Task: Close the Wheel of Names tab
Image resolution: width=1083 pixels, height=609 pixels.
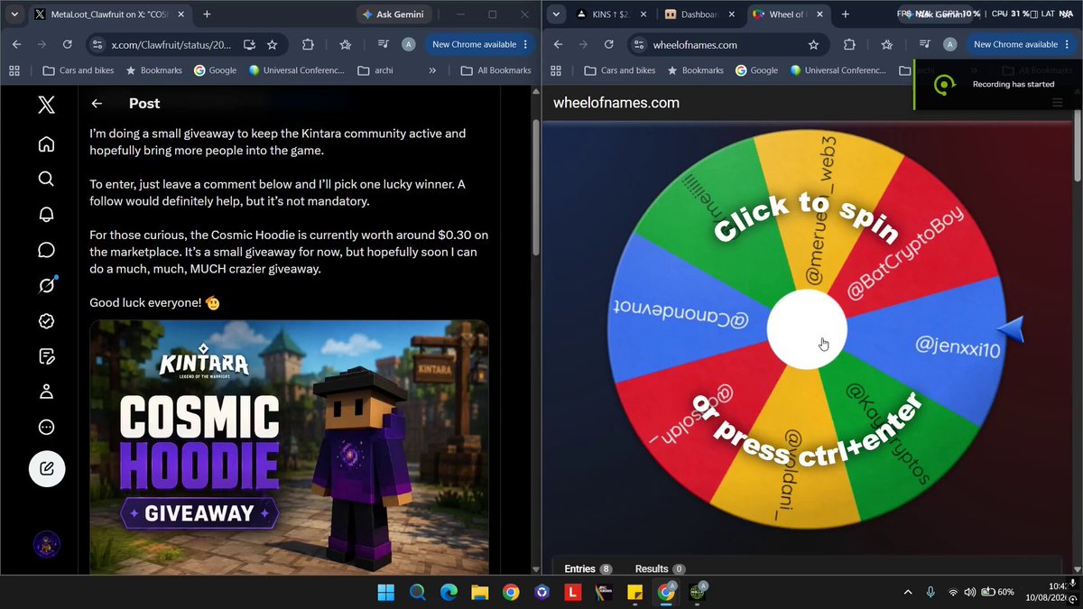Action: 820,14
